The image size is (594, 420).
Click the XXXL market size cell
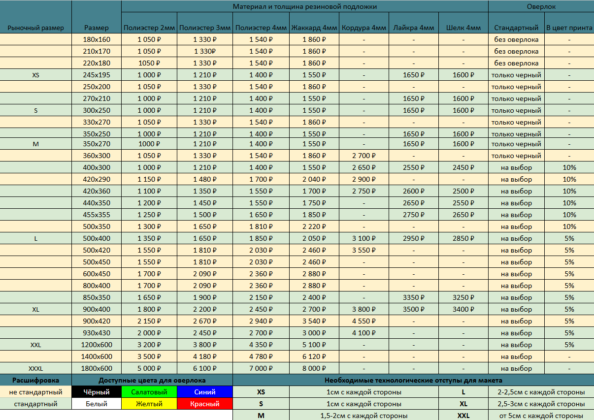pyautogui.click(x=35, y=368)
